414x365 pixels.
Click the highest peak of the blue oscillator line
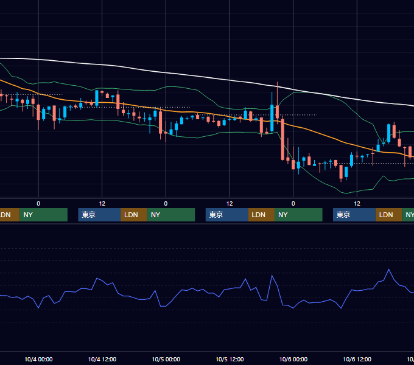[388, 269]
